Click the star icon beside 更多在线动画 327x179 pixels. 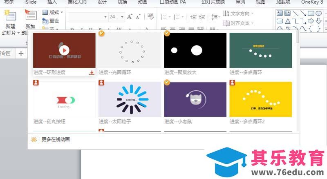pos(34,139)
